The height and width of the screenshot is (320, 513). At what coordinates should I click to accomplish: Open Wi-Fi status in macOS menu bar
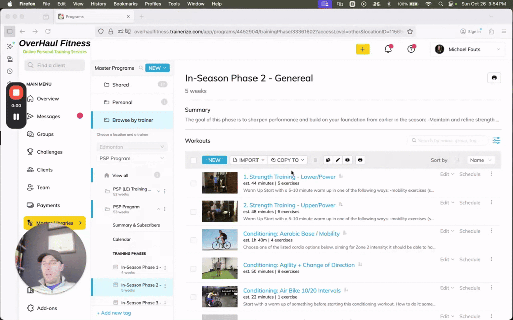click(428, 4)
